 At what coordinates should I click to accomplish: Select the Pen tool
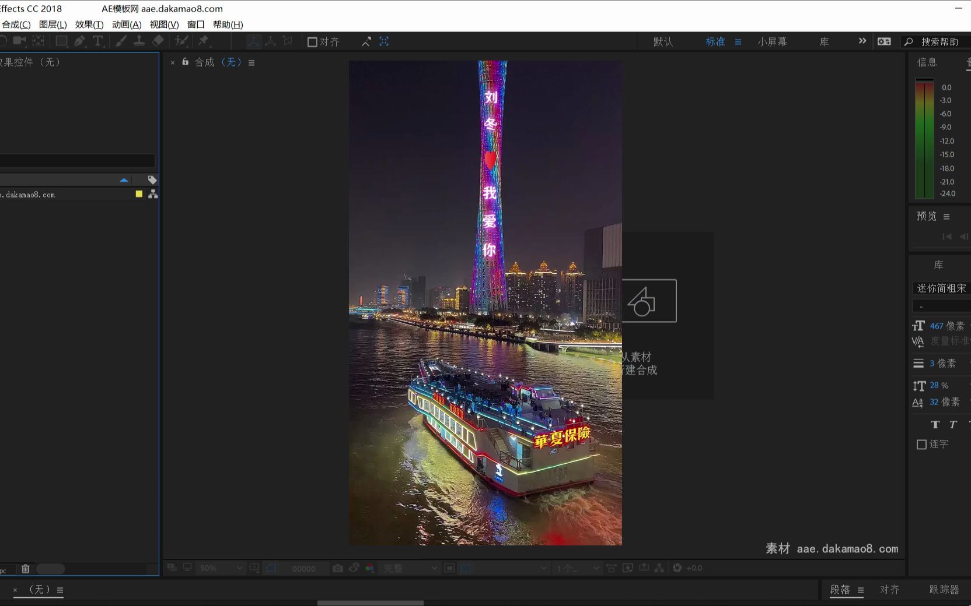[x=80, y=41]
